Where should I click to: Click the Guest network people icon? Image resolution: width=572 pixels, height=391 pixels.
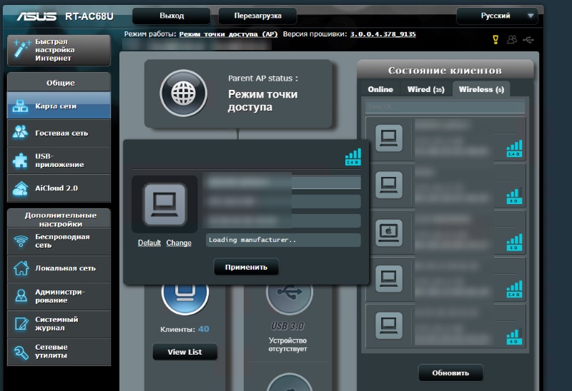(x=20, y=132)
